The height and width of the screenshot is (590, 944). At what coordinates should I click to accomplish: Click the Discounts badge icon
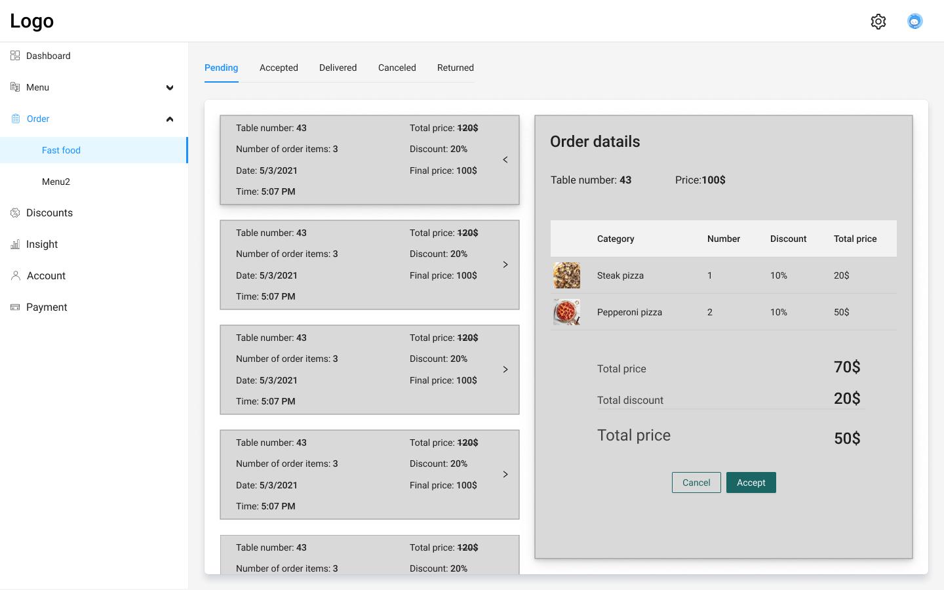click(x=15, y=213)
